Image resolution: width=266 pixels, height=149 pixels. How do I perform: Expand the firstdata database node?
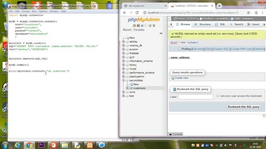point(124,53)
